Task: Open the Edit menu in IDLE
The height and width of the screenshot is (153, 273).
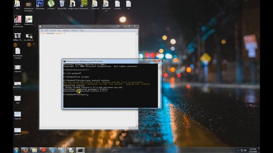Action: coord(46,30)
